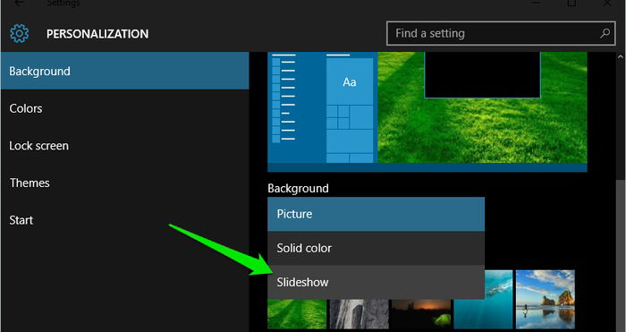The width and height of the screenshot is (626, 332).
Task: Close the Settings window
Action: pos(607,3)
